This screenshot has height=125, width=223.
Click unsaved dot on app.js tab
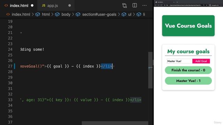pos(70,6)
